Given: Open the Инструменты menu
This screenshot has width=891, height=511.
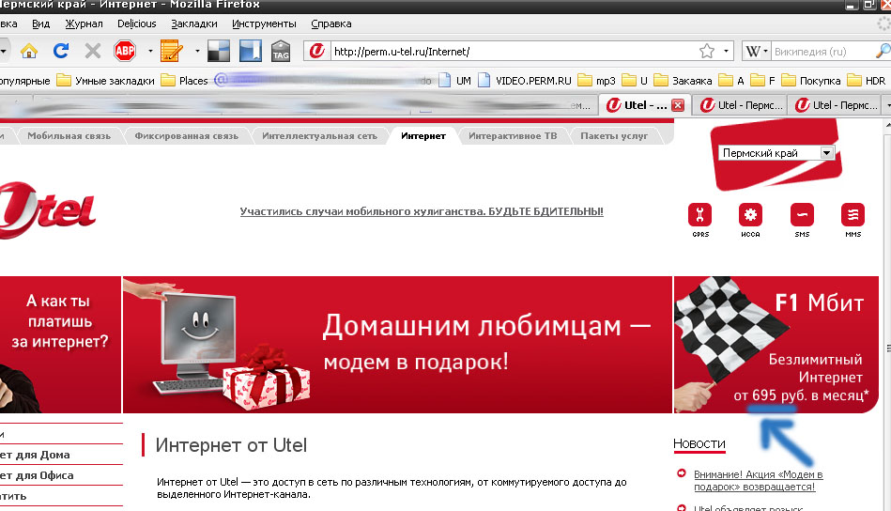Looking at the screenshot, I should [x=264, y=23].
